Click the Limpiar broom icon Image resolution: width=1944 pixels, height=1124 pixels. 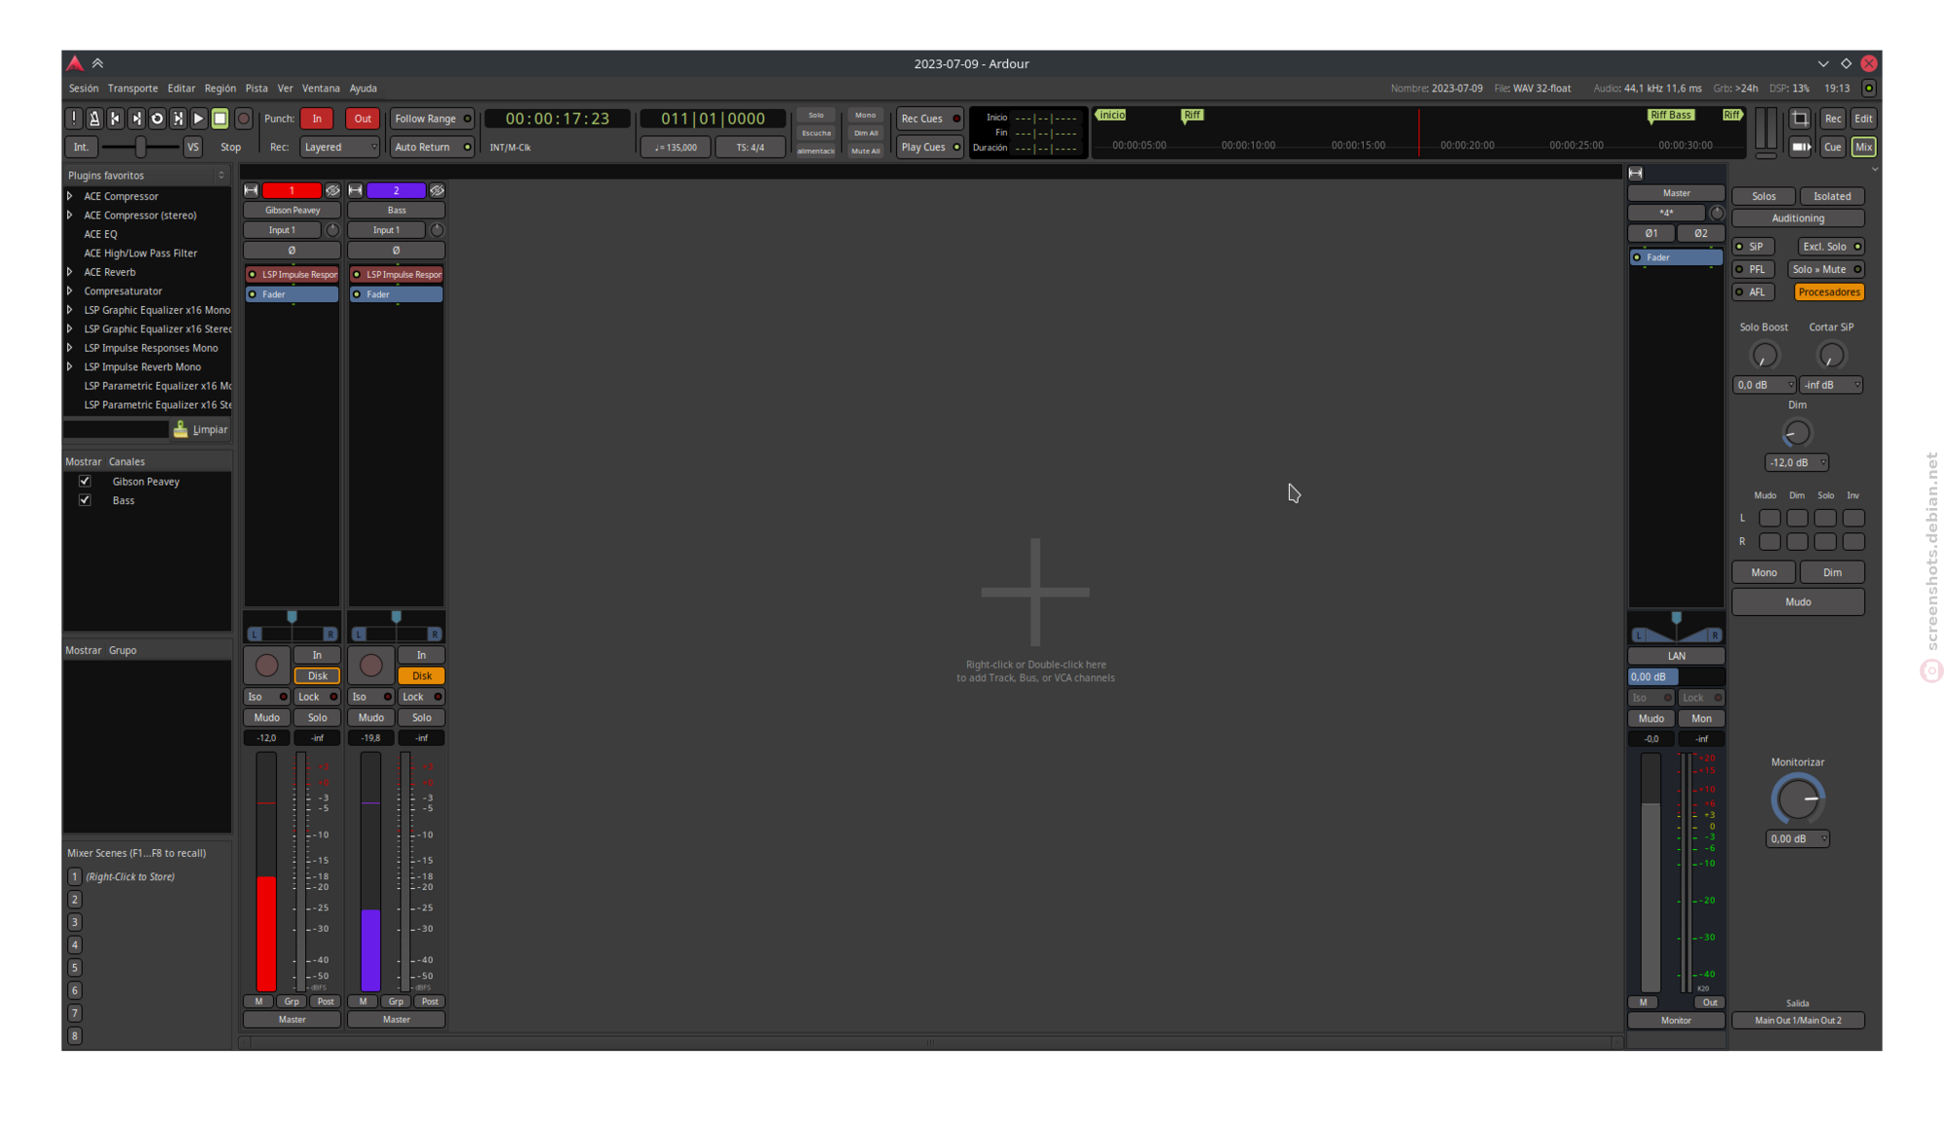click(x=181, y=429)
